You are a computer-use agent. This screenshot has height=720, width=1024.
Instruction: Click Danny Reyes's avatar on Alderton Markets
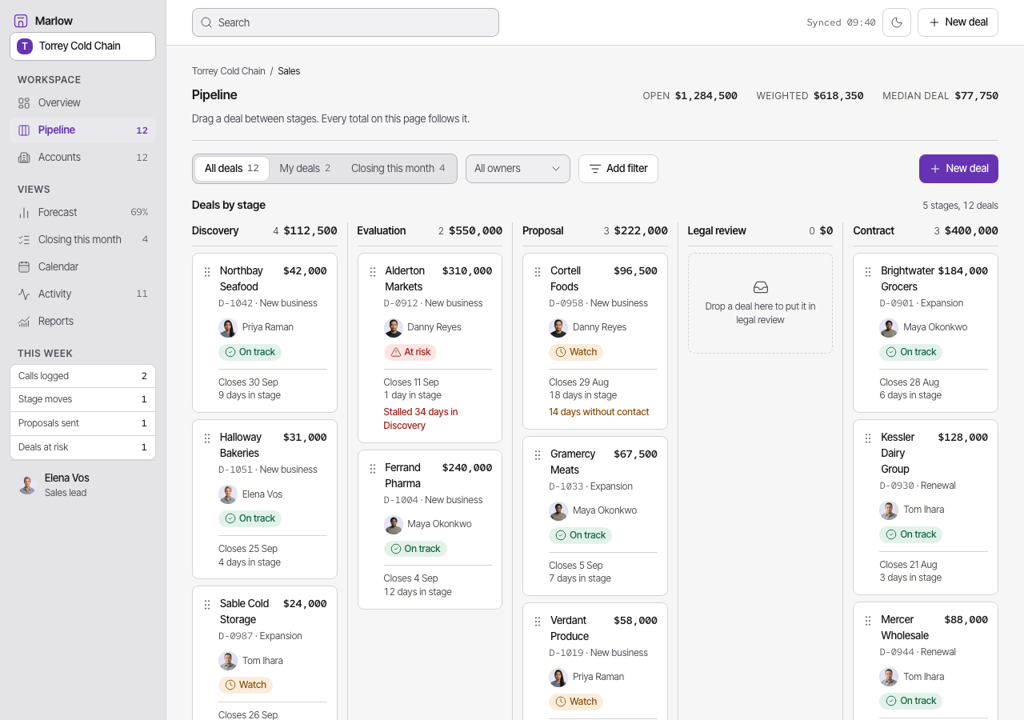393,328
